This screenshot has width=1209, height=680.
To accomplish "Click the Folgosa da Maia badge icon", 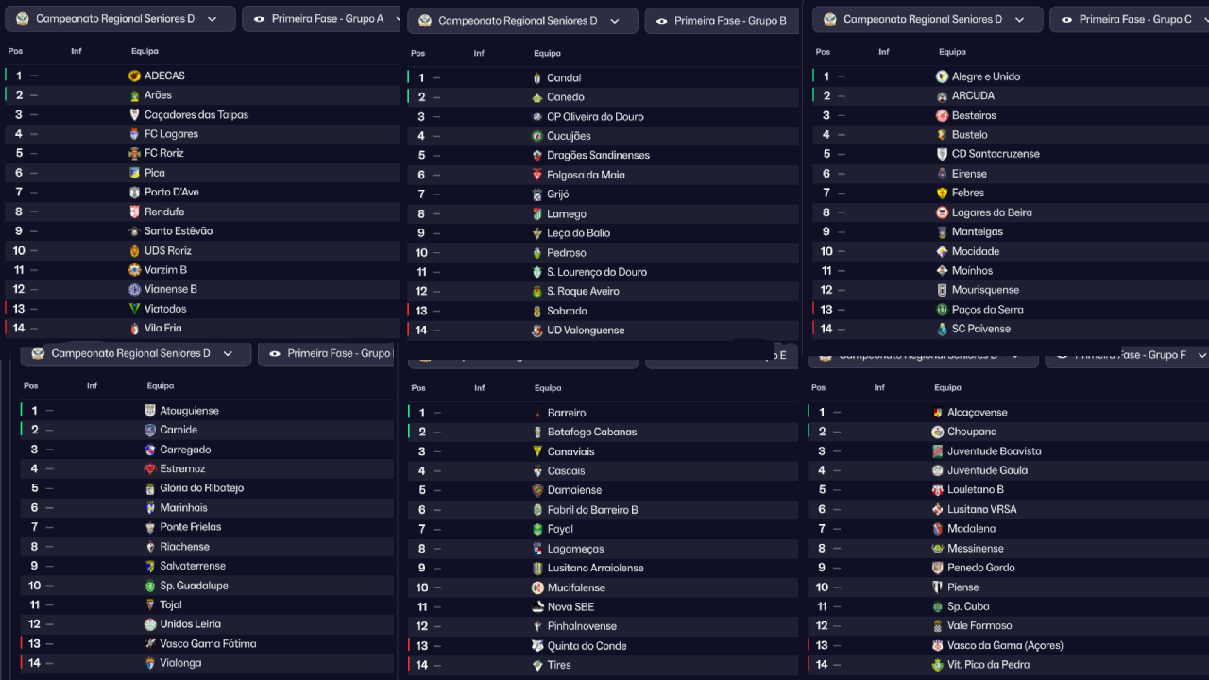I will [x=537, y=176].
